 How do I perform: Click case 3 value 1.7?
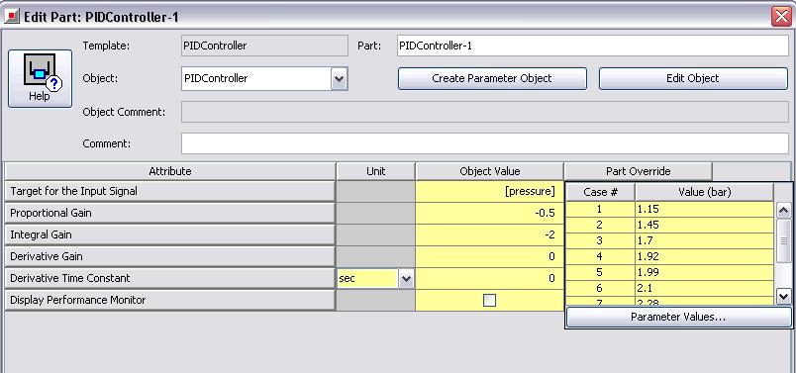pyautogui.click(x=705, y=240)
